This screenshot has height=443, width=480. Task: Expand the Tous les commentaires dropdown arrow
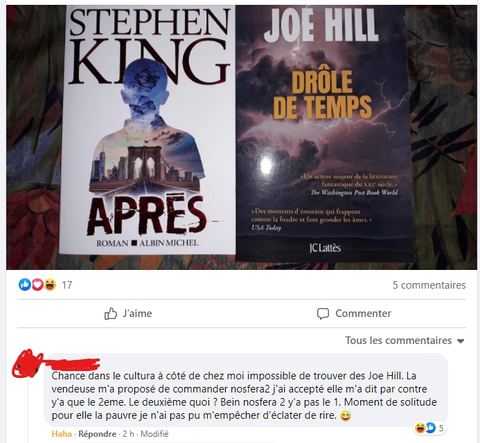(x=461, y=341)
